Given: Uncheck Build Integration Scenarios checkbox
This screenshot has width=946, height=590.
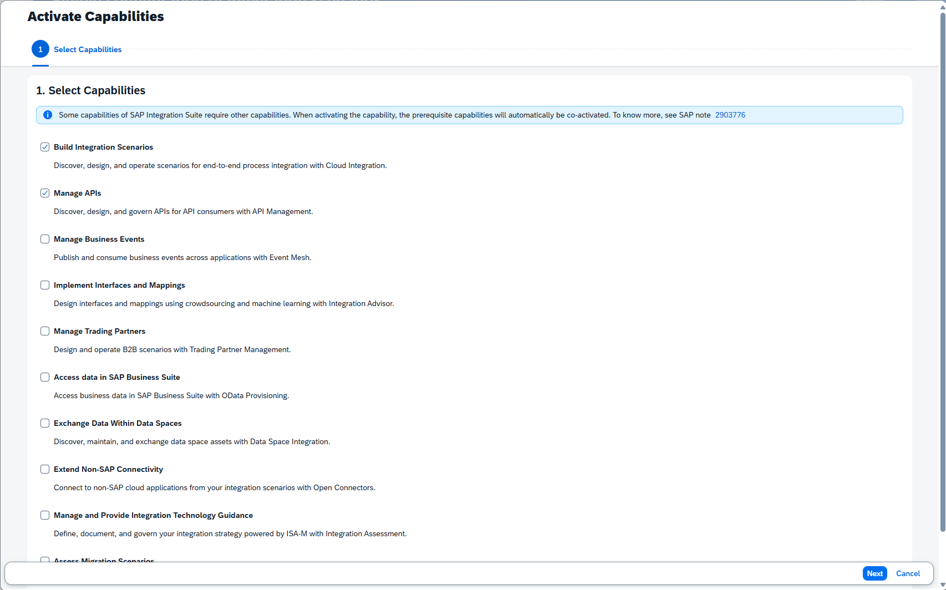Looking at the screenshot, I should tap(45, 147).
